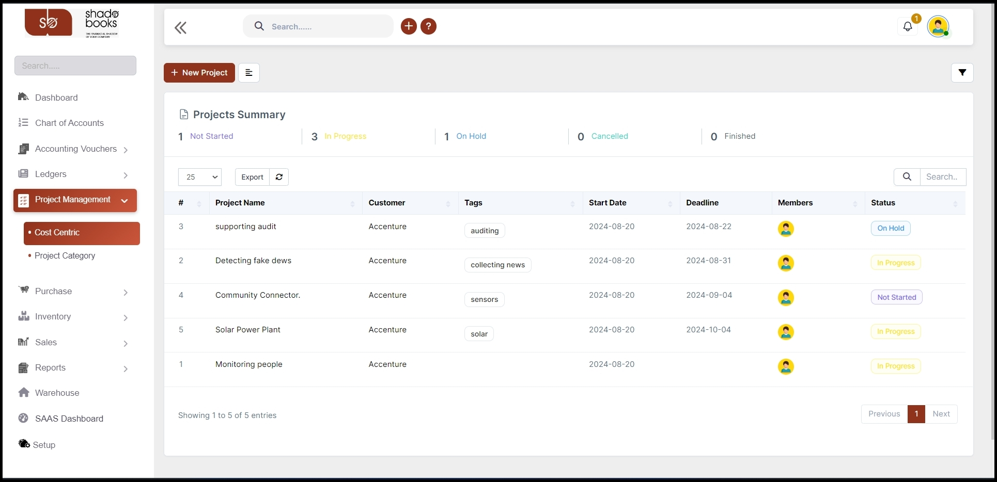
Task: Click the table refresh icon
Action: point(279,177)
